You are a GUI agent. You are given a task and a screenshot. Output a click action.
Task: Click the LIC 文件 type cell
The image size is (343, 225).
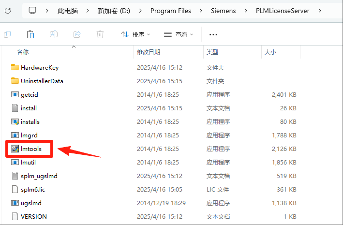coord(218,190)
